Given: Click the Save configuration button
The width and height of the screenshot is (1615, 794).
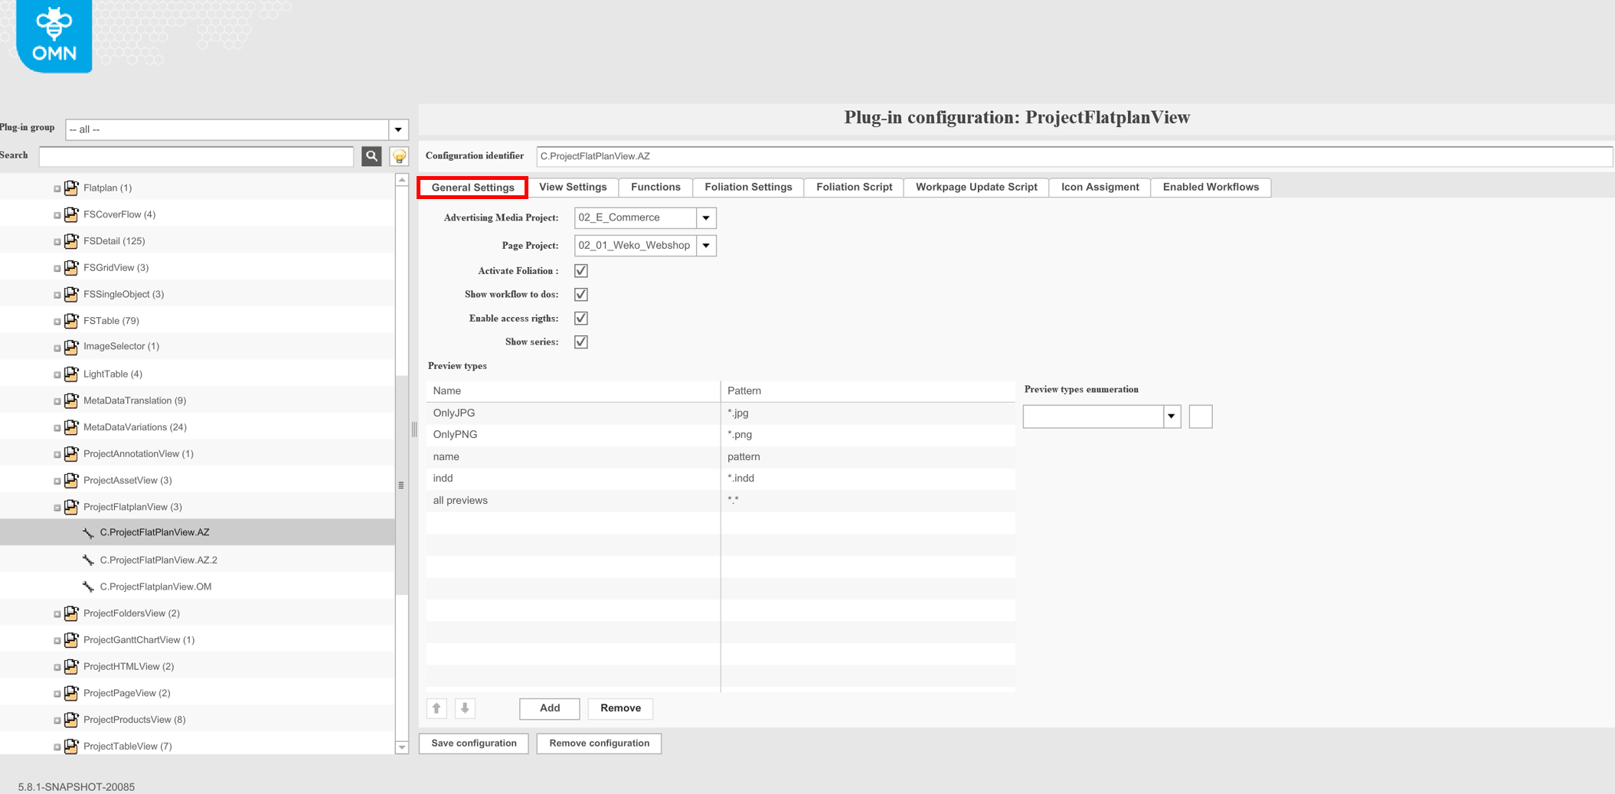Looking at the screenshot, I should coord(472,743).
